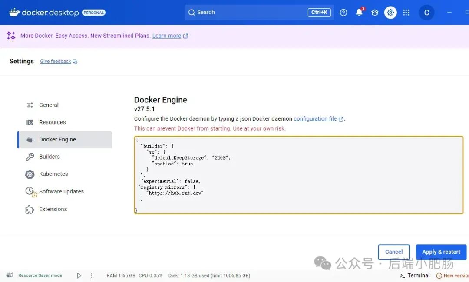Click the Docker Engine heading
This screenshot has width=469, height=282.
(160, 100)
